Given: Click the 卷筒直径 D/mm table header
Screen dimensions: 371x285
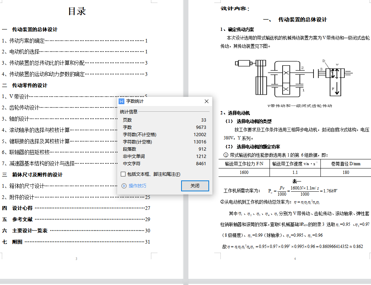Looking at the screenshot, I should click(345, 164).
